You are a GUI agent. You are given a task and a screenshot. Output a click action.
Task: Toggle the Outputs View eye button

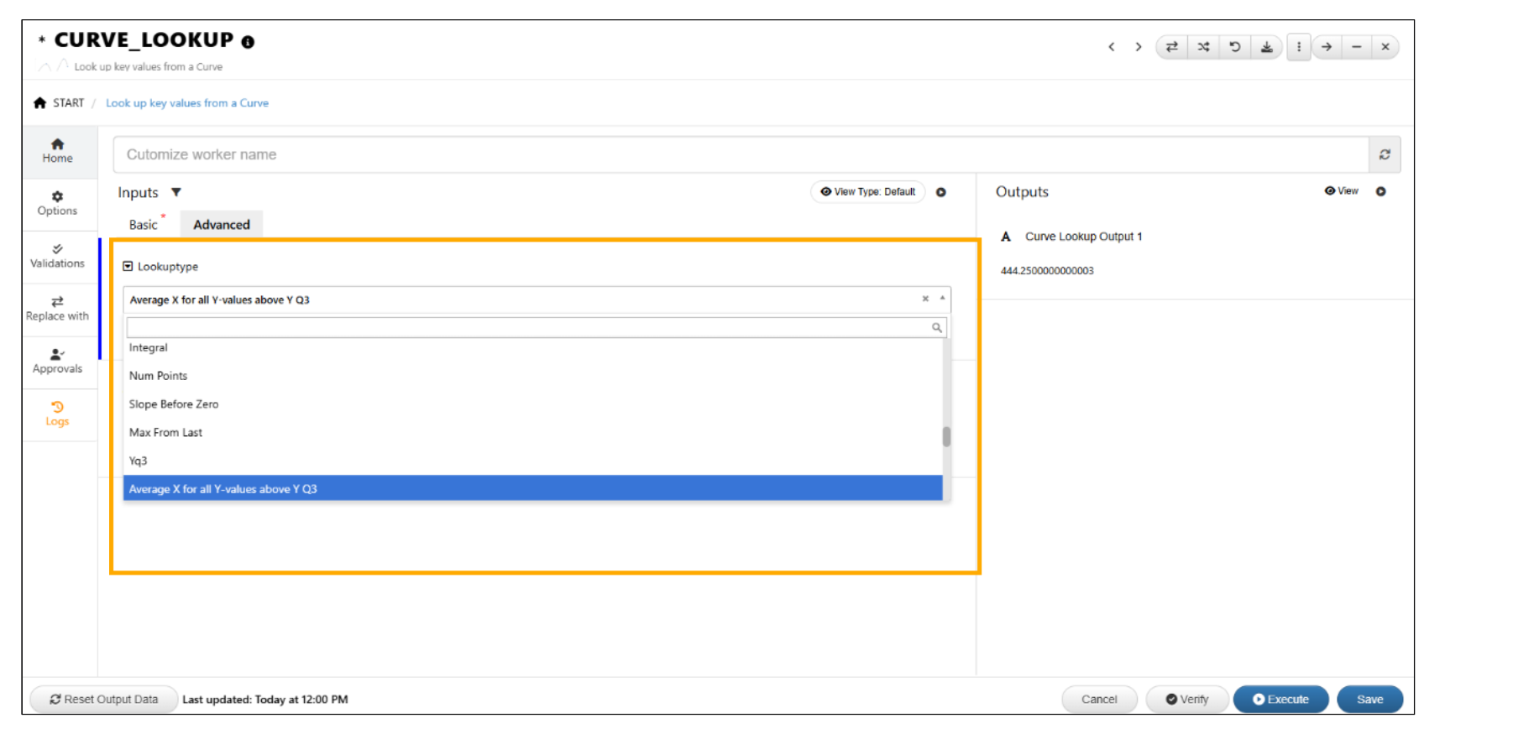(x=1341, y=191)
